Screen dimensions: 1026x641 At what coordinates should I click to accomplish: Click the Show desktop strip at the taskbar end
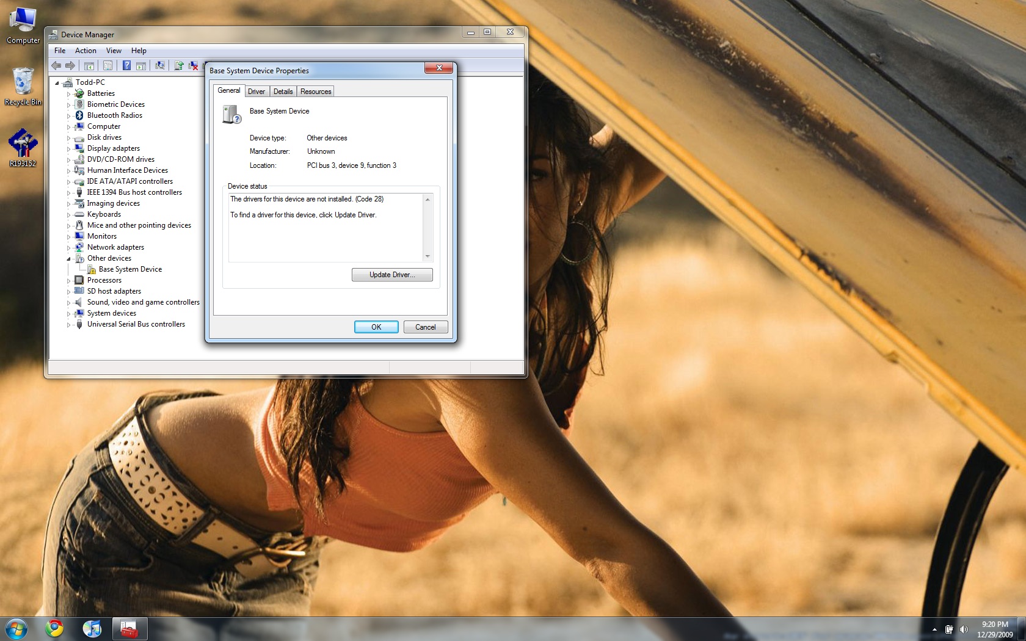tap(1022, 629)
